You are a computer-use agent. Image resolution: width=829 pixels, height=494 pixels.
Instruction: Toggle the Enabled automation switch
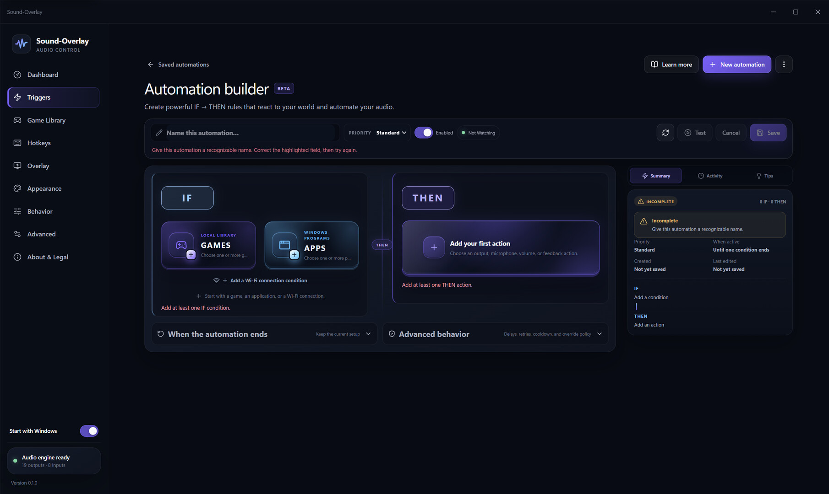click(424, 133)
